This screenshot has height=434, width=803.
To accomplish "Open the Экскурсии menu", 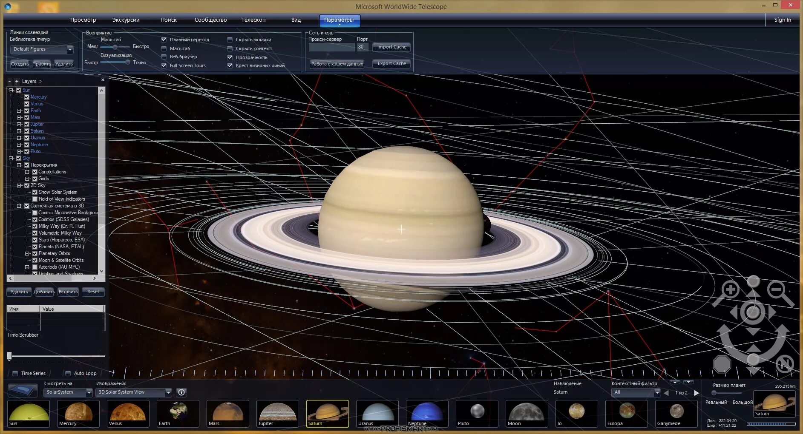I will (126, 20).
